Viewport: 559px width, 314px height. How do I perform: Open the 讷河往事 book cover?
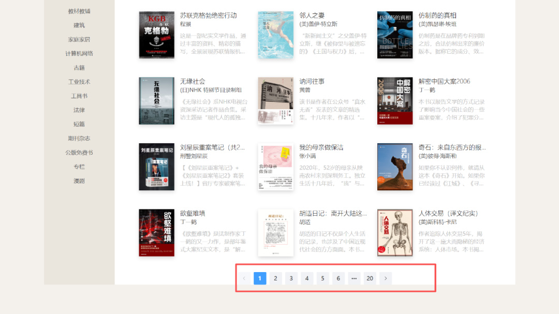(275, 101)
